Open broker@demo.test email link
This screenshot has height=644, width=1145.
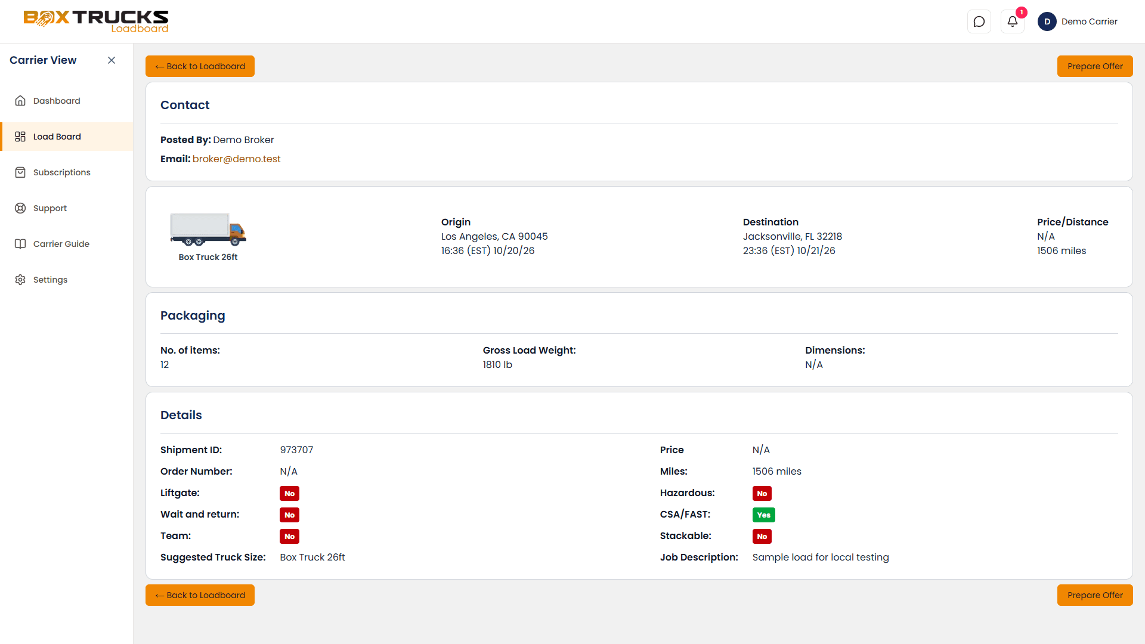236,159
